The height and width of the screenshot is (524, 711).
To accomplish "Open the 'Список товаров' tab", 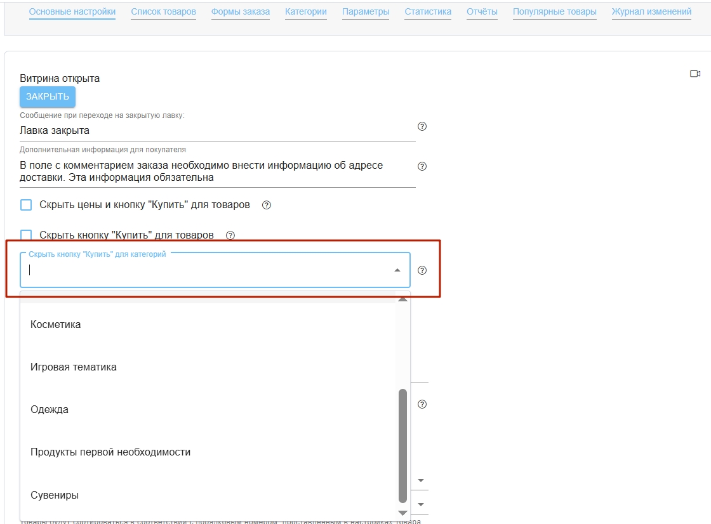I will tap(163, 12).
